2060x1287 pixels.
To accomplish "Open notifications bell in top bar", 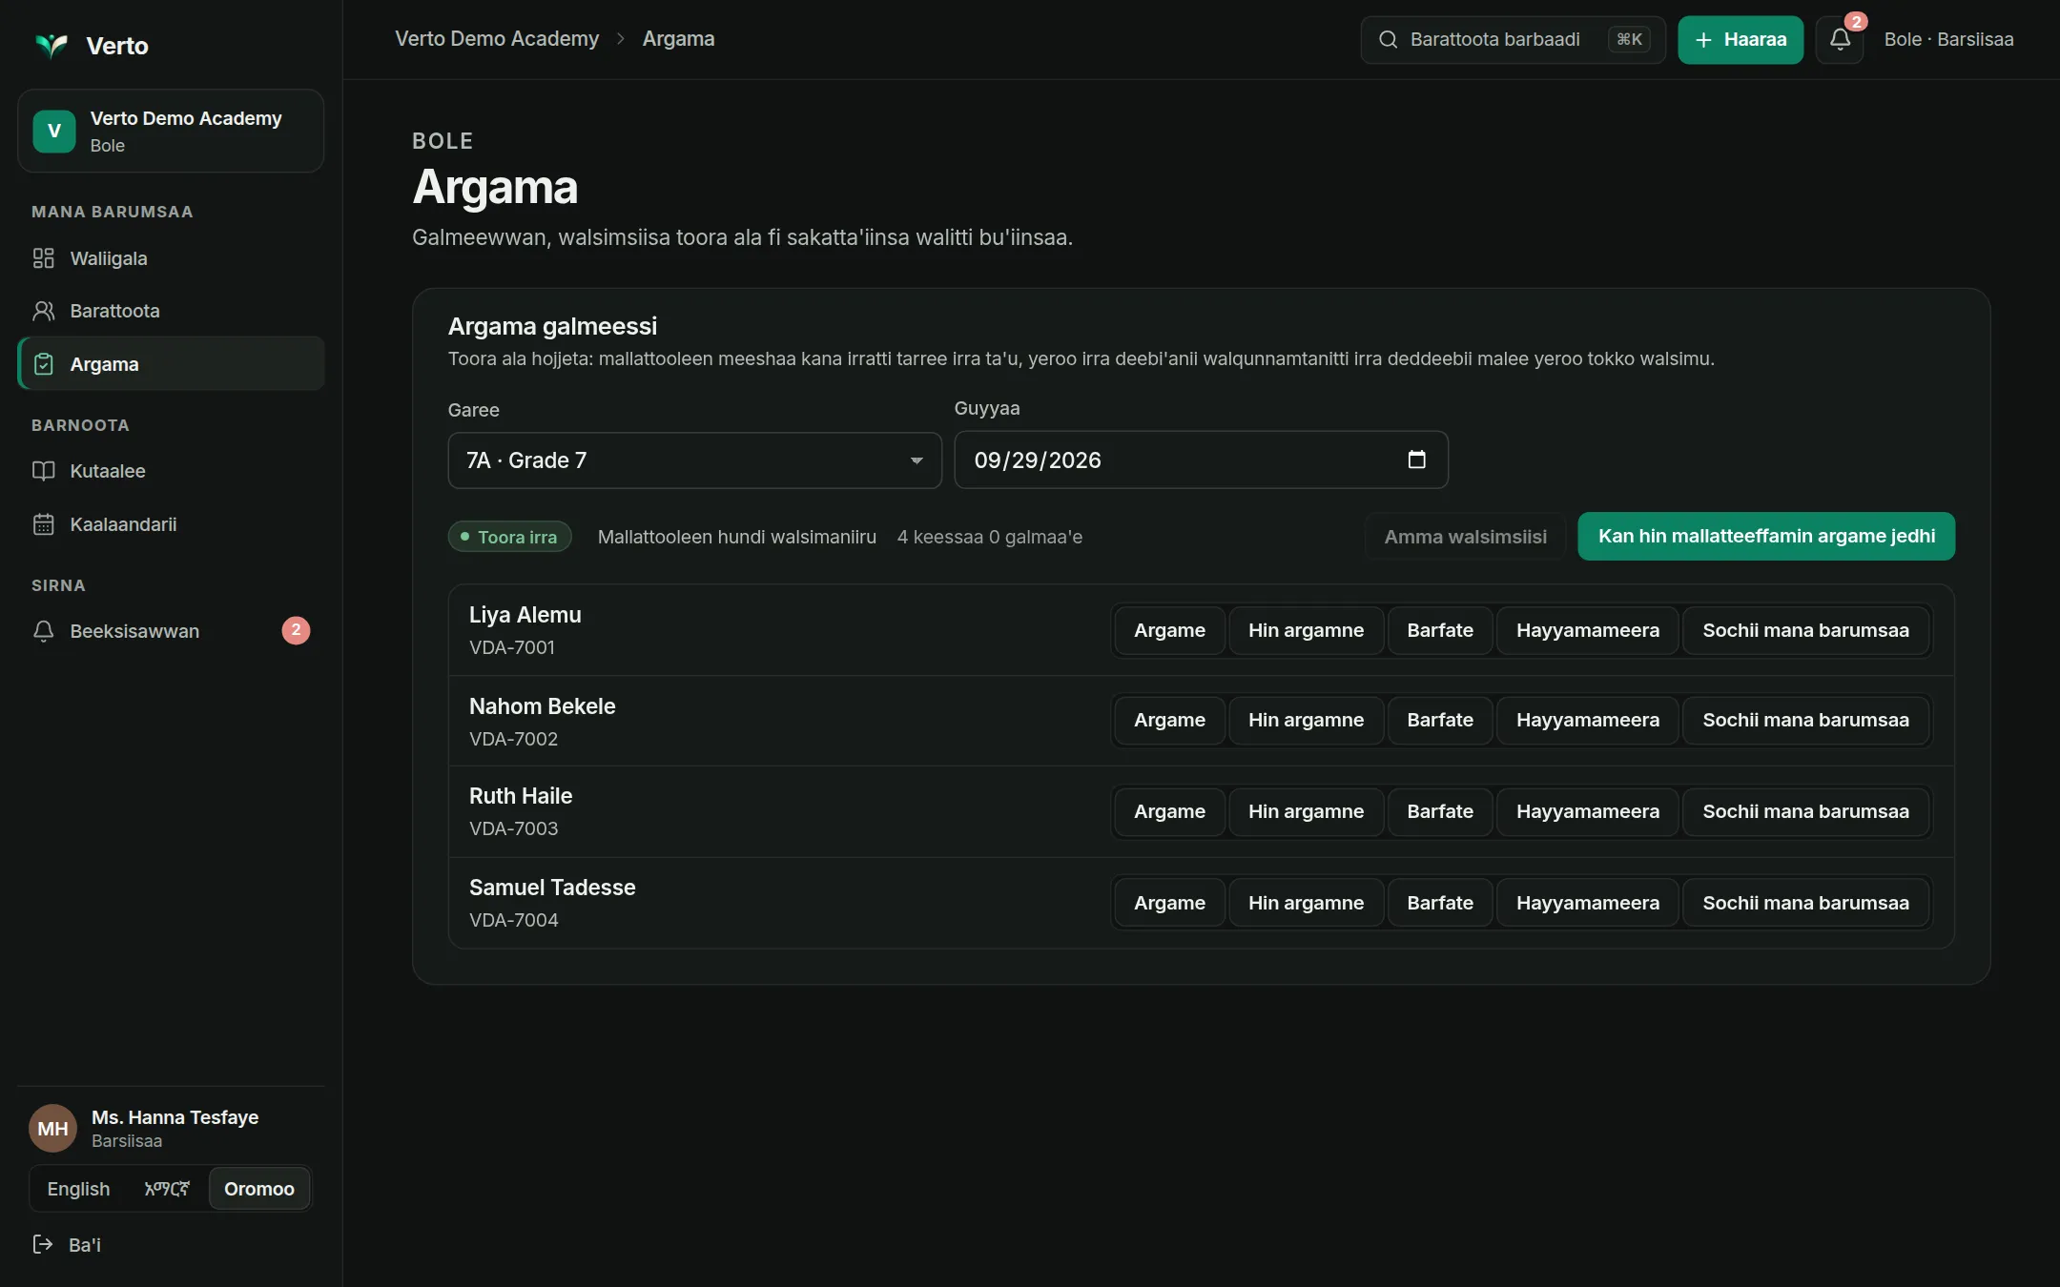I will click(x=1840, y=39).
